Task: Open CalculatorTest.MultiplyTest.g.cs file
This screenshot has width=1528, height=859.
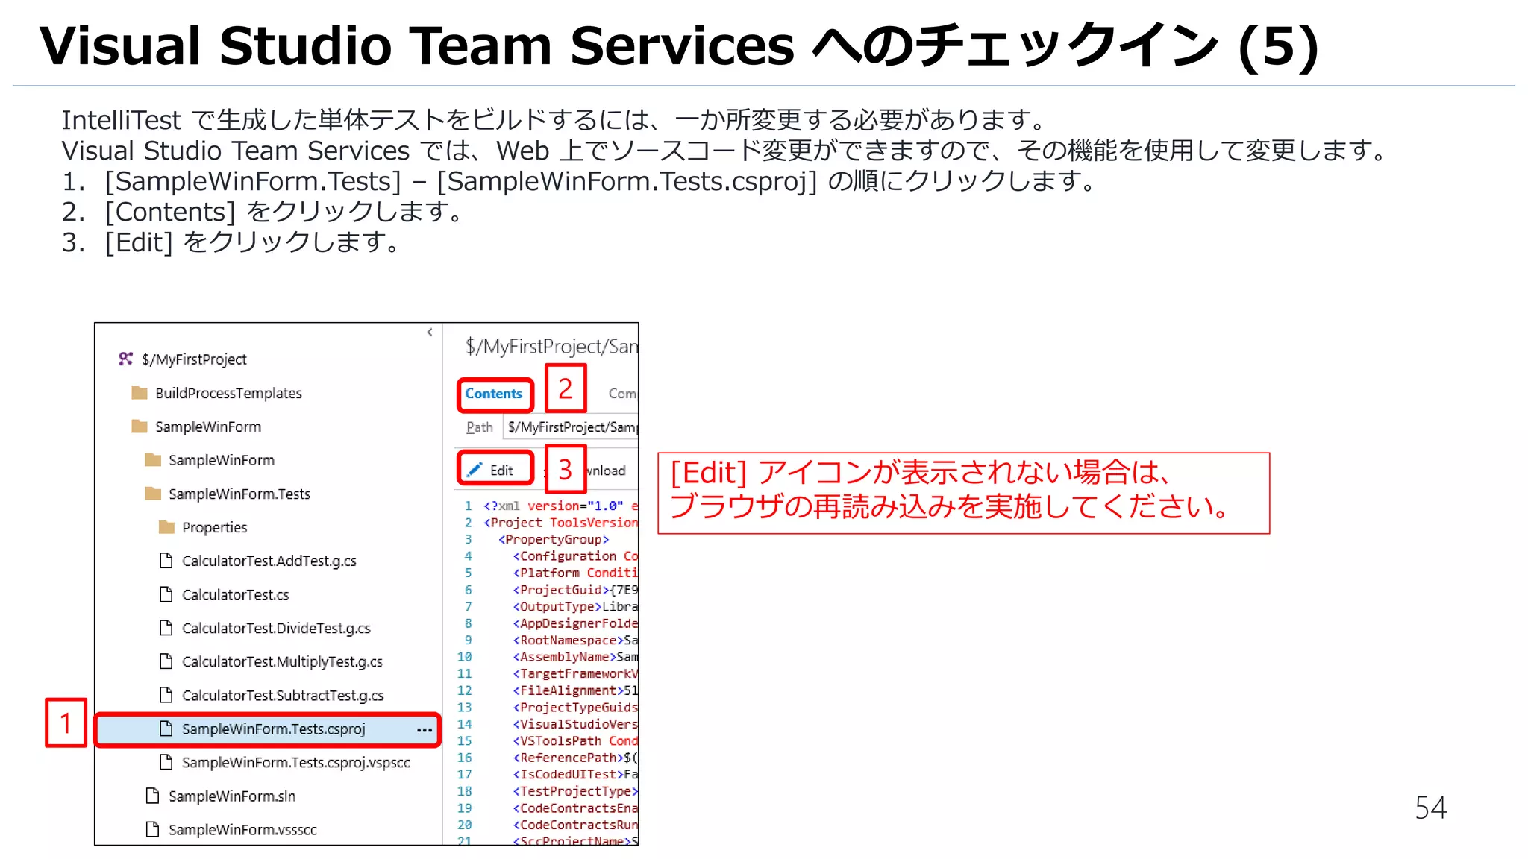Action: [282, 661]
